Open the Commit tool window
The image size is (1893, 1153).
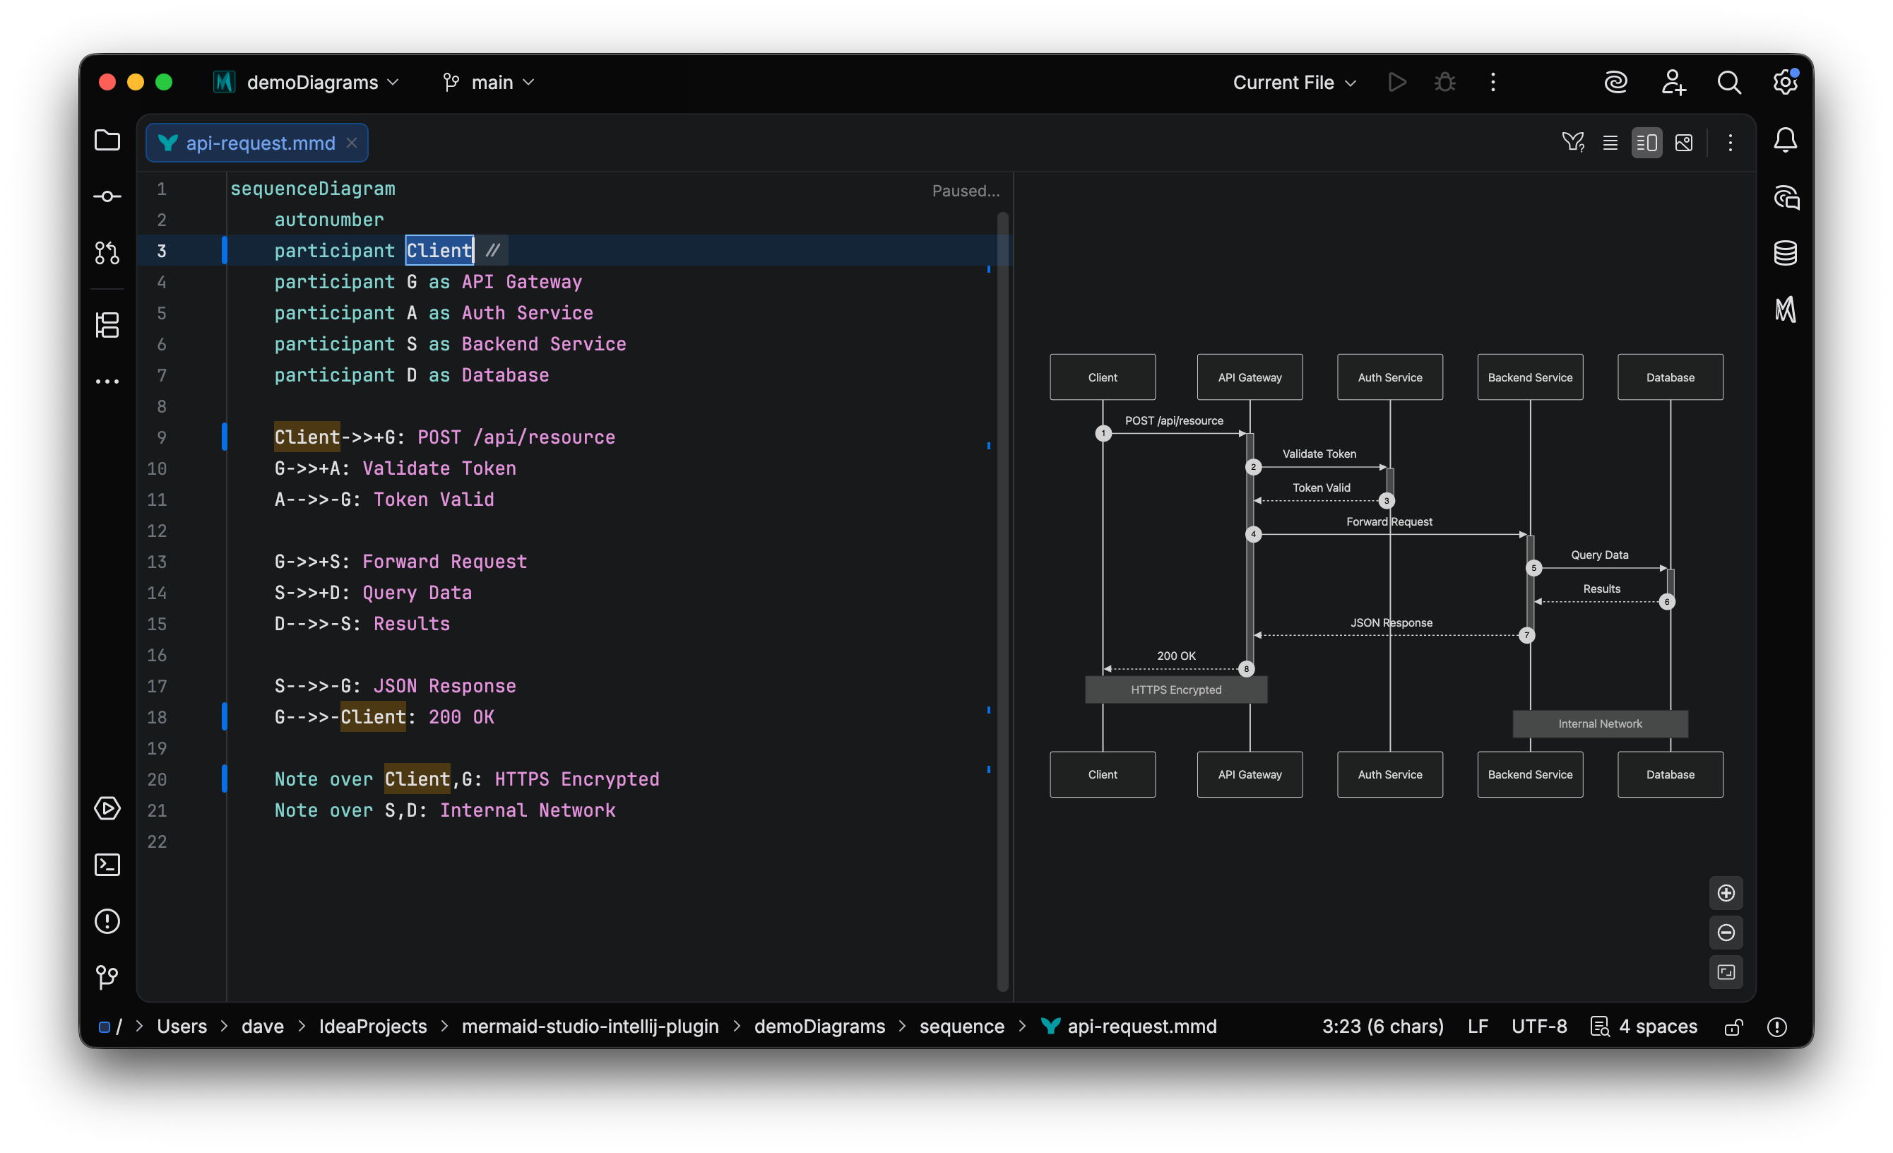tap(107, 197)
